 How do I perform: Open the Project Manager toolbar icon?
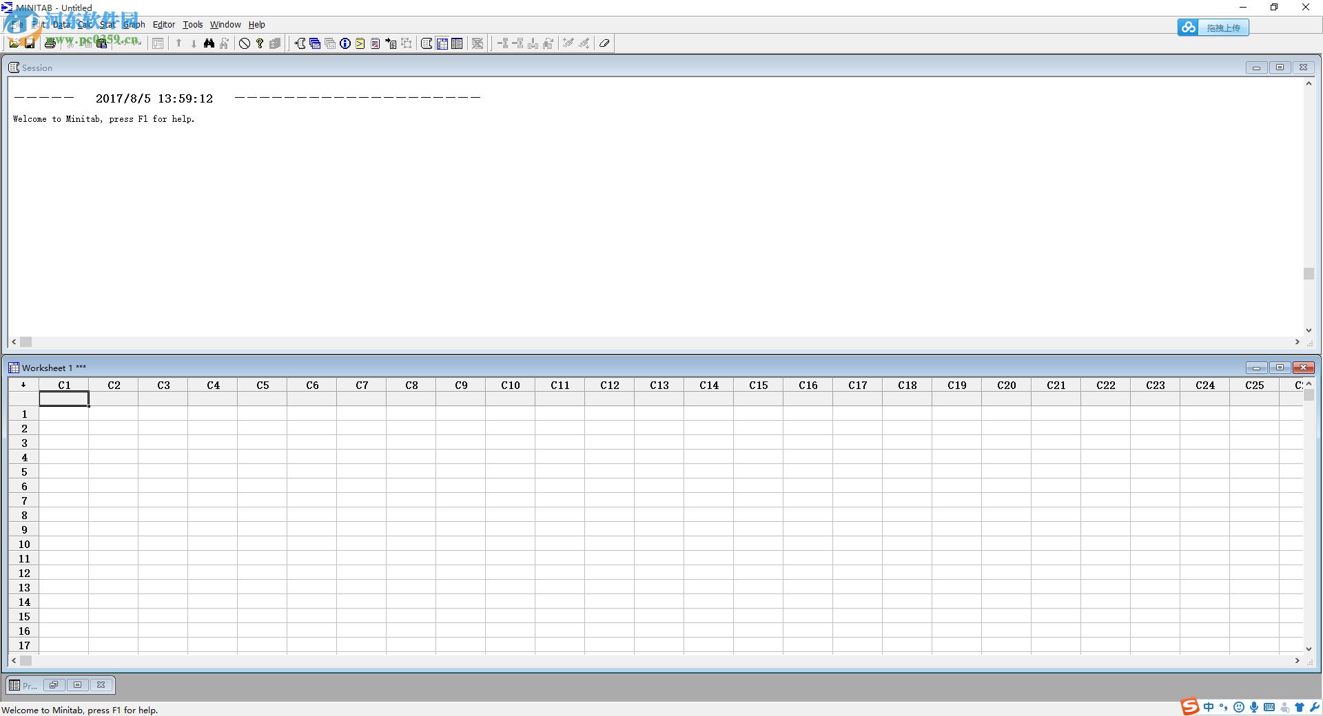[x=457, y=43]
